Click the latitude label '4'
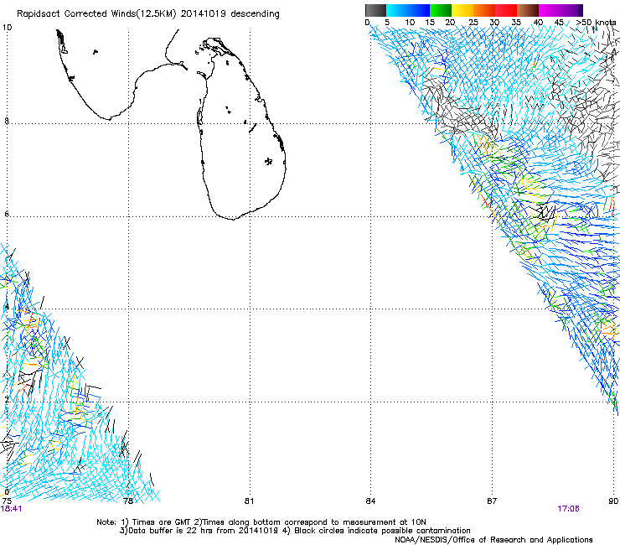This screenshot has height=545, width=620. [7, 307]
